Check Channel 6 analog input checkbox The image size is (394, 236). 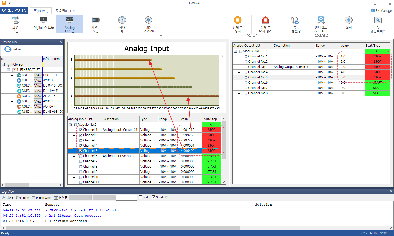pyautogui.click(x=81, y=156)
